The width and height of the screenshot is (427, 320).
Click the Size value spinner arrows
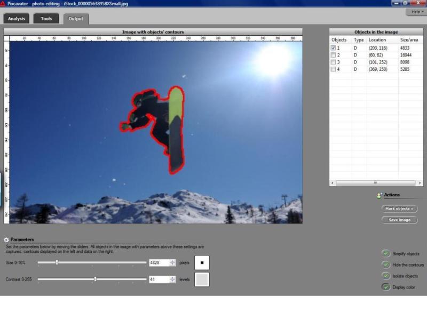(172, 262)
